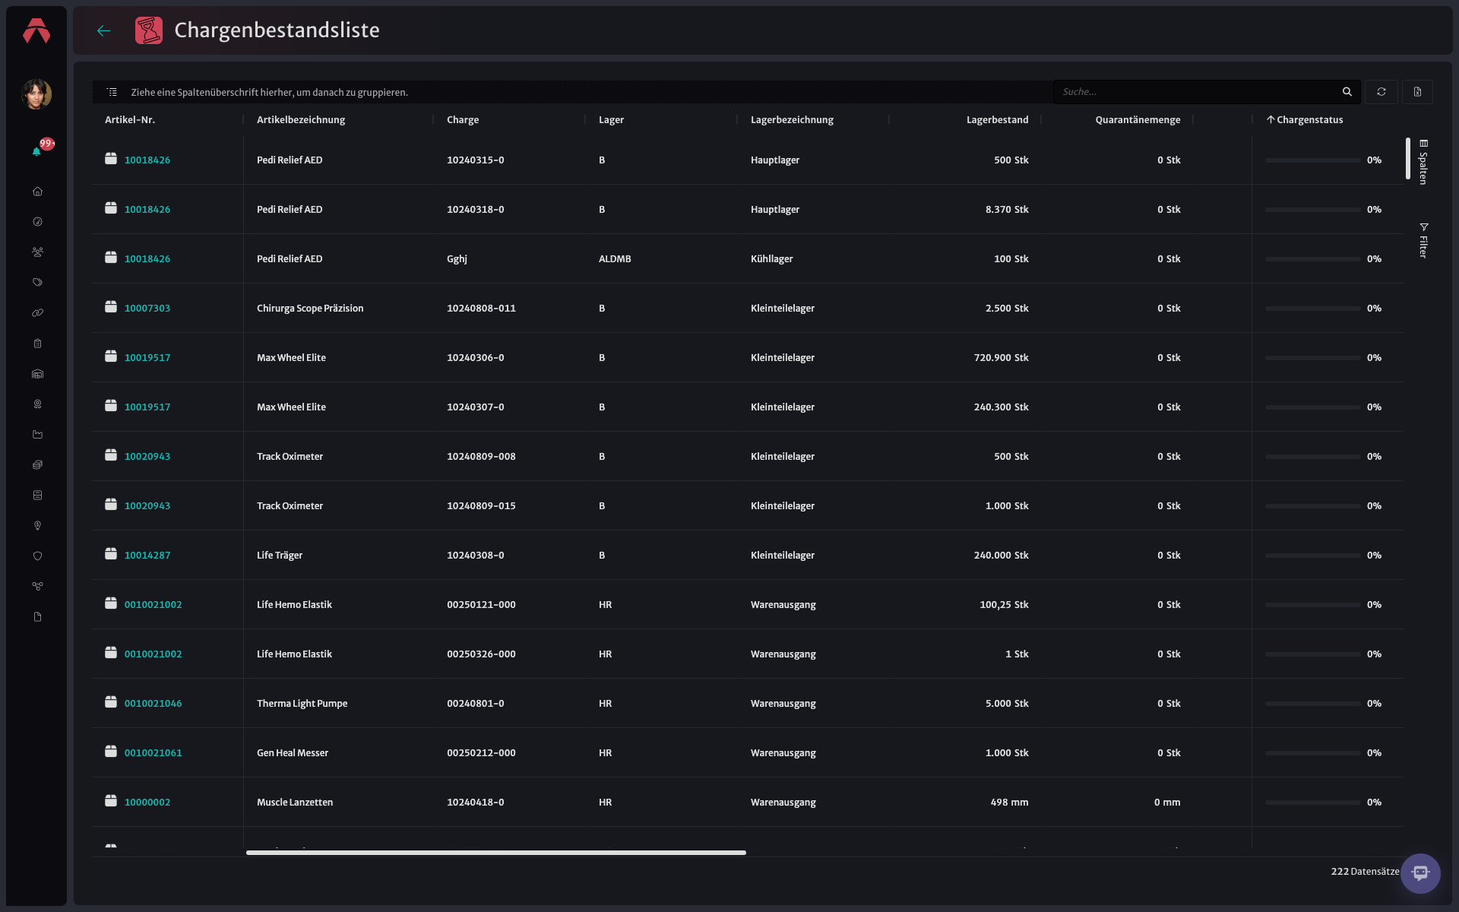
Task: Open the home icon in the sidebar
Action: pyautogui.click(x=37, y=192)
